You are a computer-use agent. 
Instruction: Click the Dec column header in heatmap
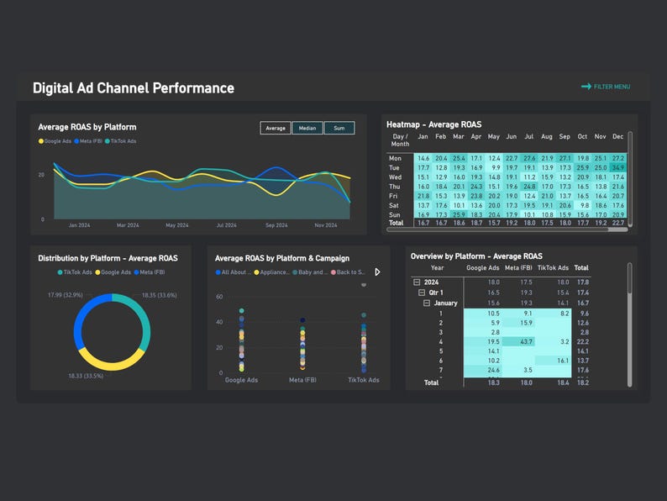tap(617, 137)
